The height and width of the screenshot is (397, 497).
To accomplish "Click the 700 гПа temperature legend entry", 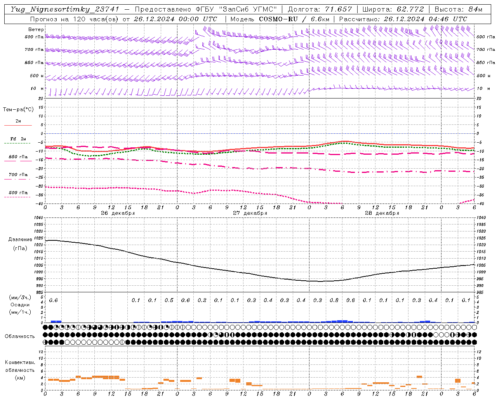I will point(18,174).
